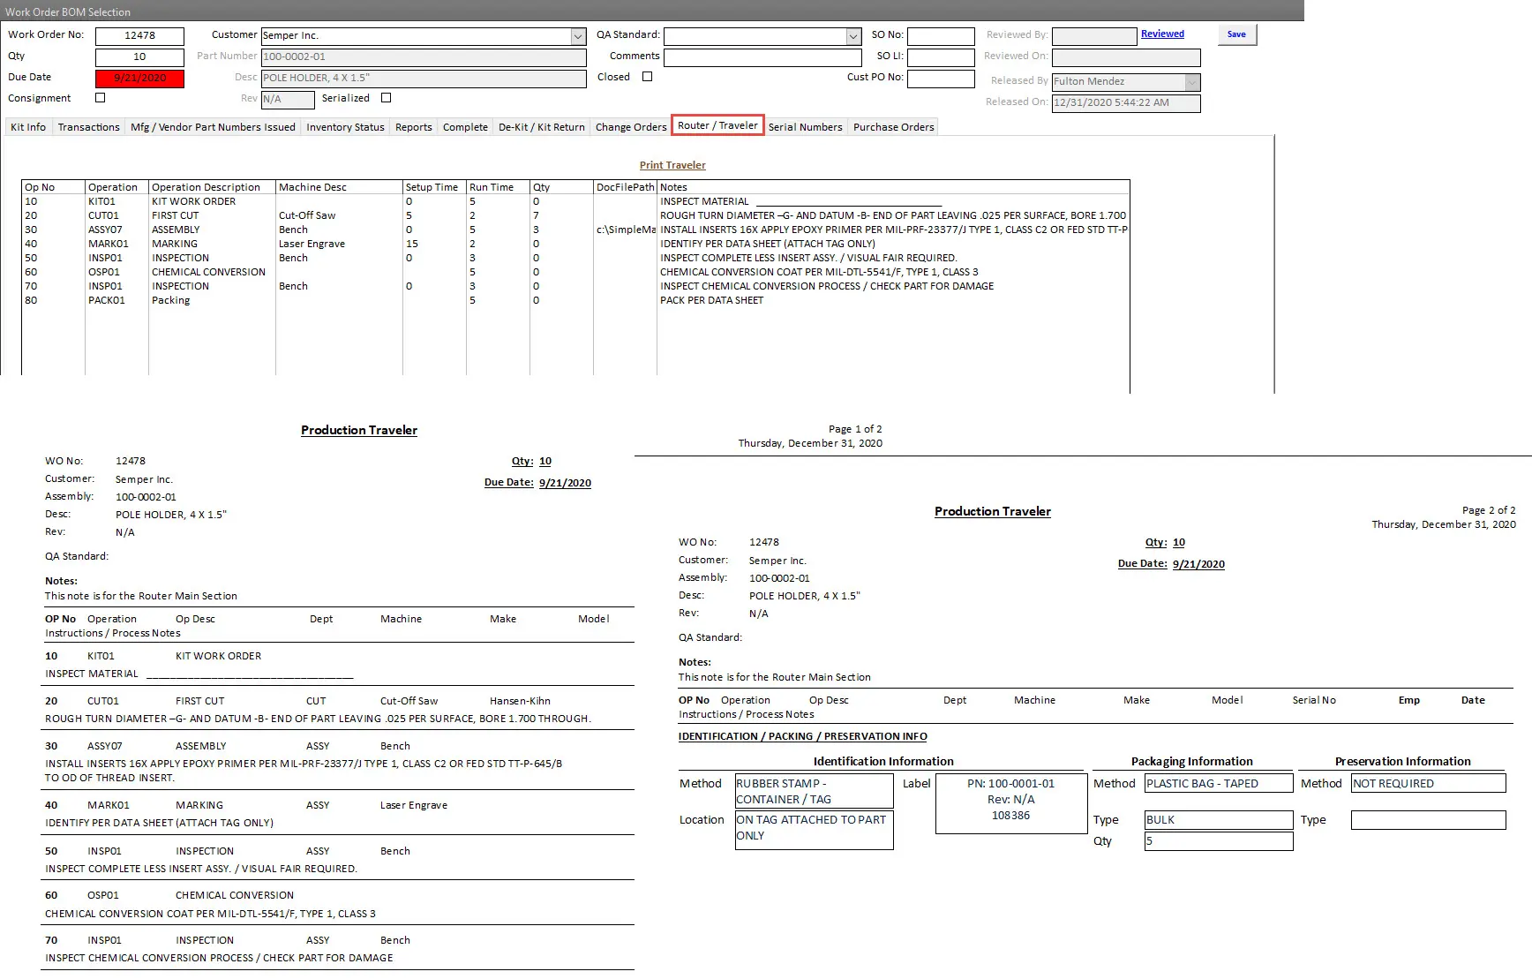Switch to the Kit Info tab
Screen dimensions: 1532x979
click(x=28, y=127)
